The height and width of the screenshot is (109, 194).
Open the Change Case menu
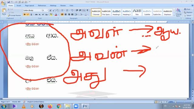click(x=47, y=15)
